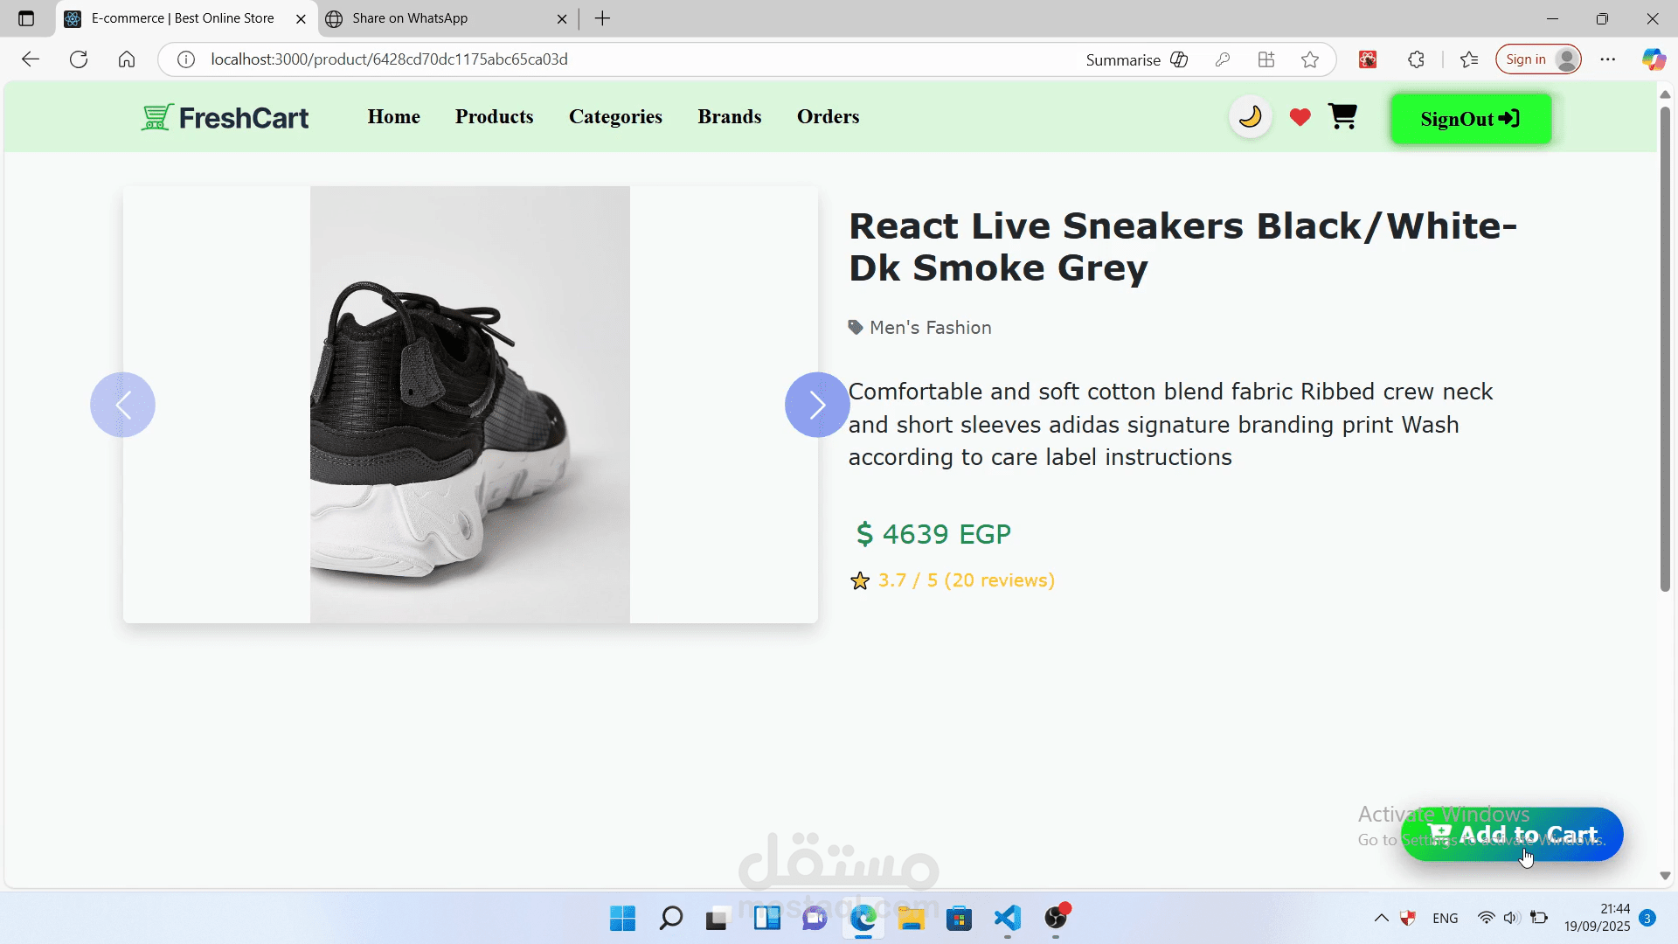
Task: Open browser Settings and more menu
Action: [1608, 59]
